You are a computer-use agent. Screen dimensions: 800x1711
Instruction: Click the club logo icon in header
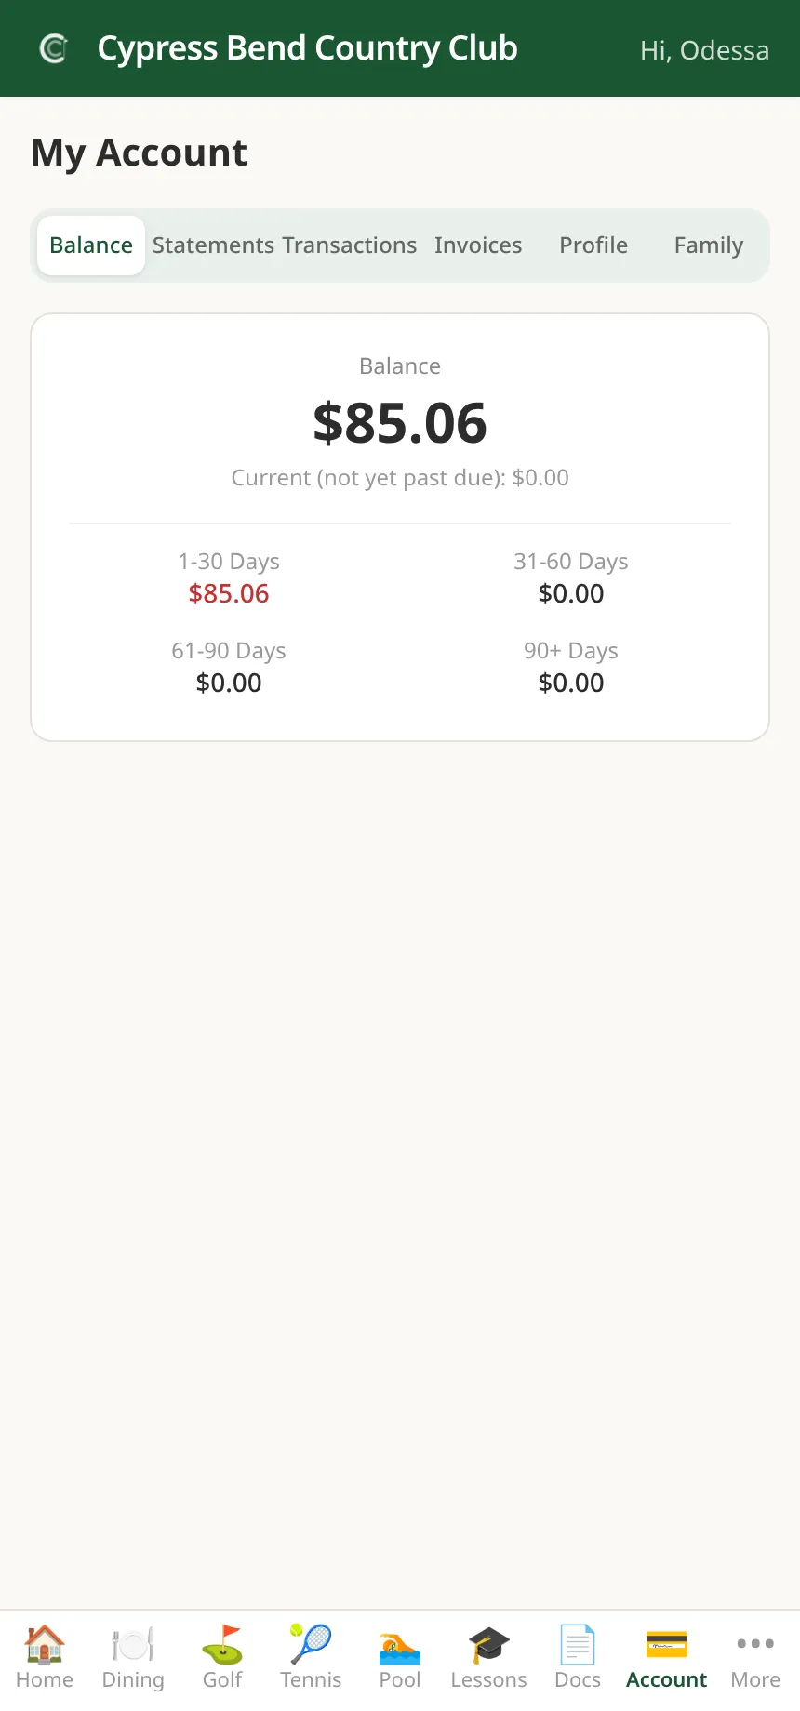click(54, 48)
